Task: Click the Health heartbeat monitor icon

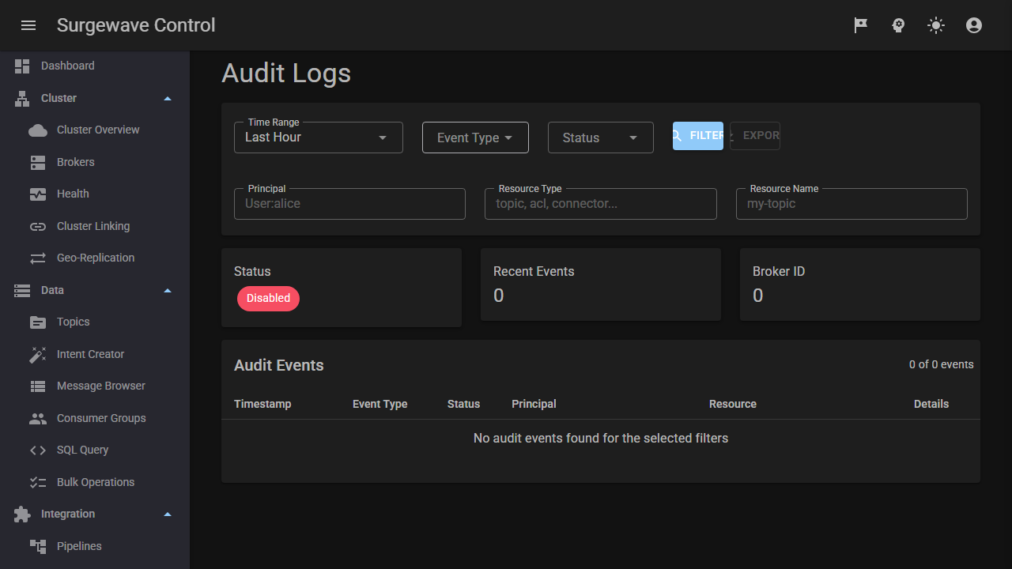Action: click(x=38, y=194)
